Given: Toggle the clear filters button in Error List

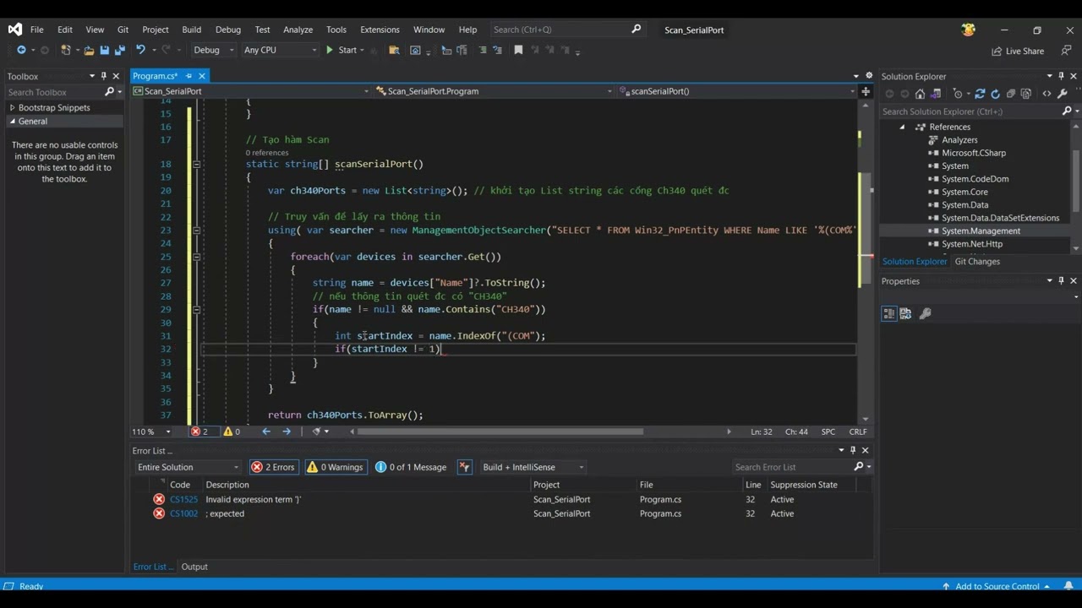Looking at the screenshot, I should pos(464,467).
